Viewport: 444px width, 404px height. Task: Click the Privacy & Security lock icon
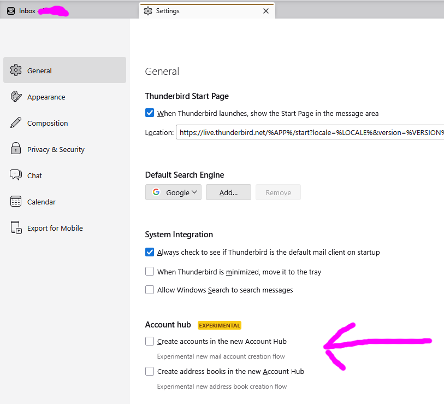point(16,149)
